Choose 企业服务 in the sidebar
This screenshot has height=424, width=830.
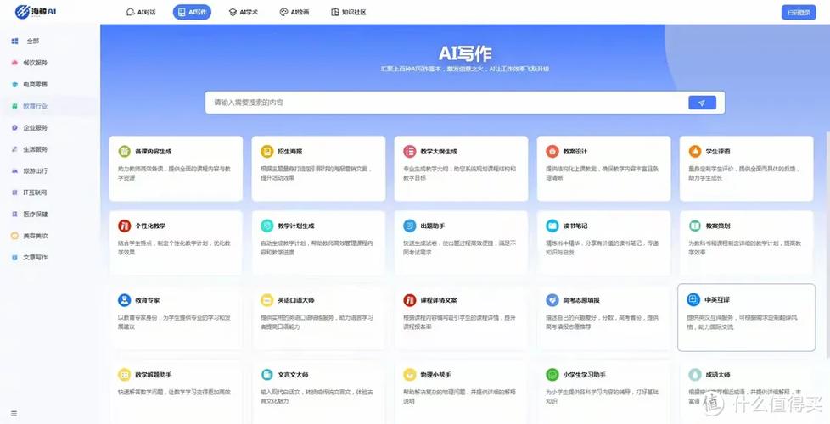point(30,128)
